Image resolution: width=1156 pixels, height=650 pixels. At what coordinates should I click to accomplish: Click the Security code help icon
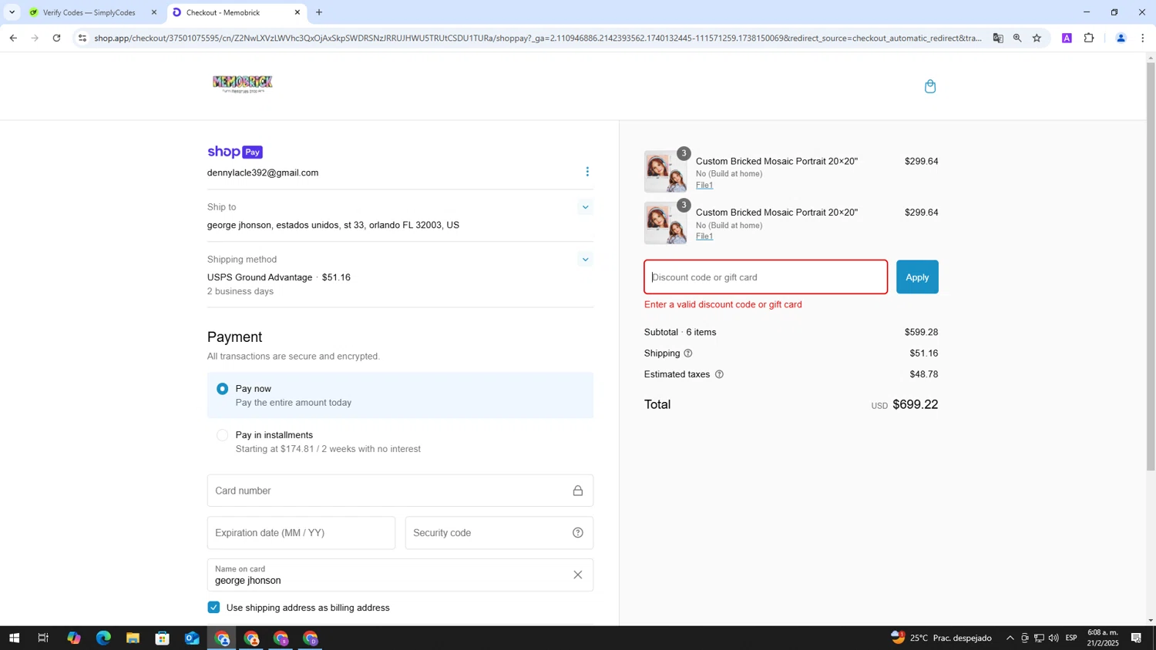pyautogui.click(x=577, y=533)
